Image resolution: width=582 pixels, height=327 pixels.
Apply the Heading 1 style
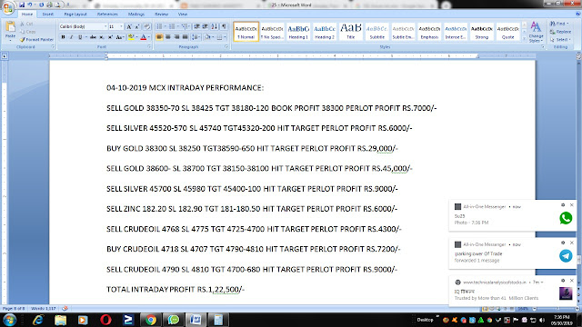(x=298, y=32)
